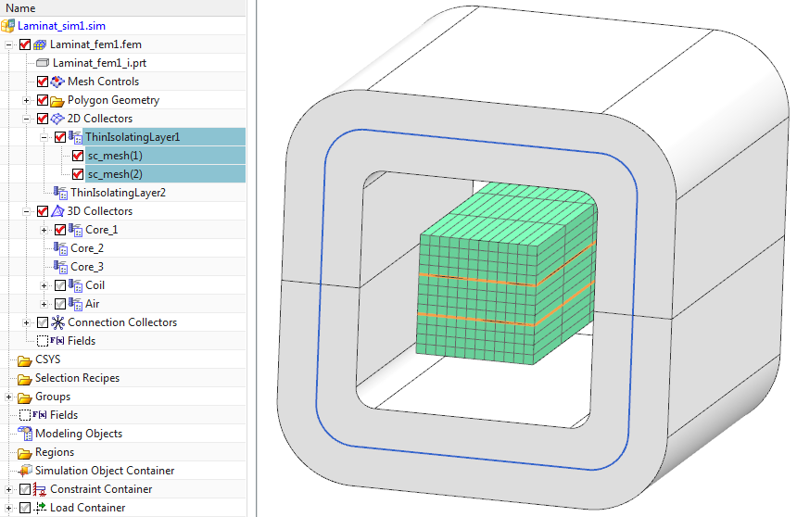797x517 pixels.
Task: Select the 3D Collectors icon
Action: 57,211
